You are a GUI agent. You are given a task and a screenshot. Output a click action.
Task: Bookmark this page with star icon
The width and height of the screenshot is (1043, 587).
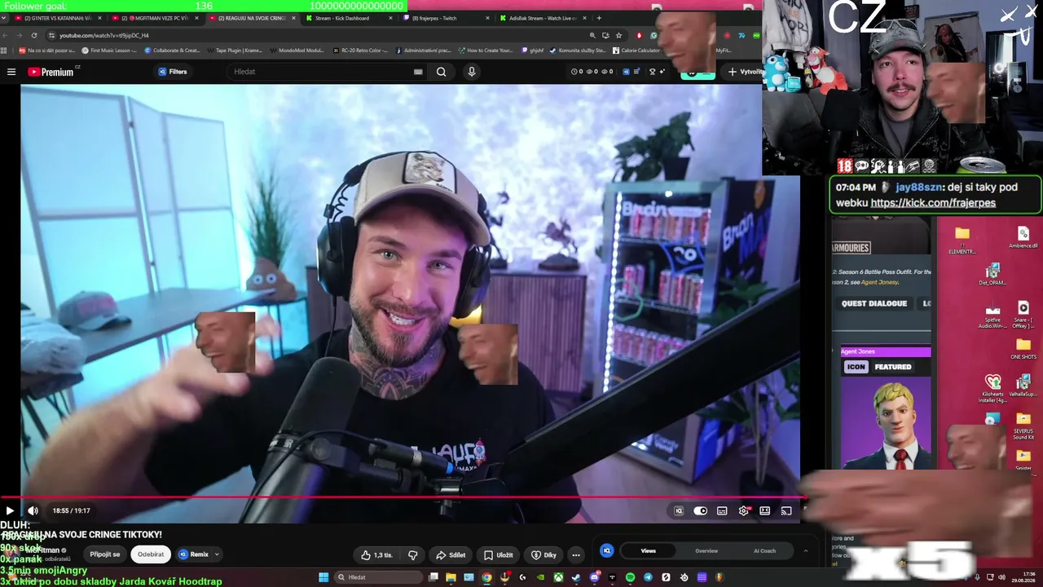point(619,36)
